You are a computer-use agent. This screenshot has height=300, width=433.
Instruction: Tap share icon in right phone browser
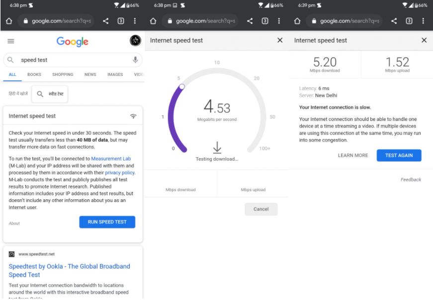click(x=394, y=21)
